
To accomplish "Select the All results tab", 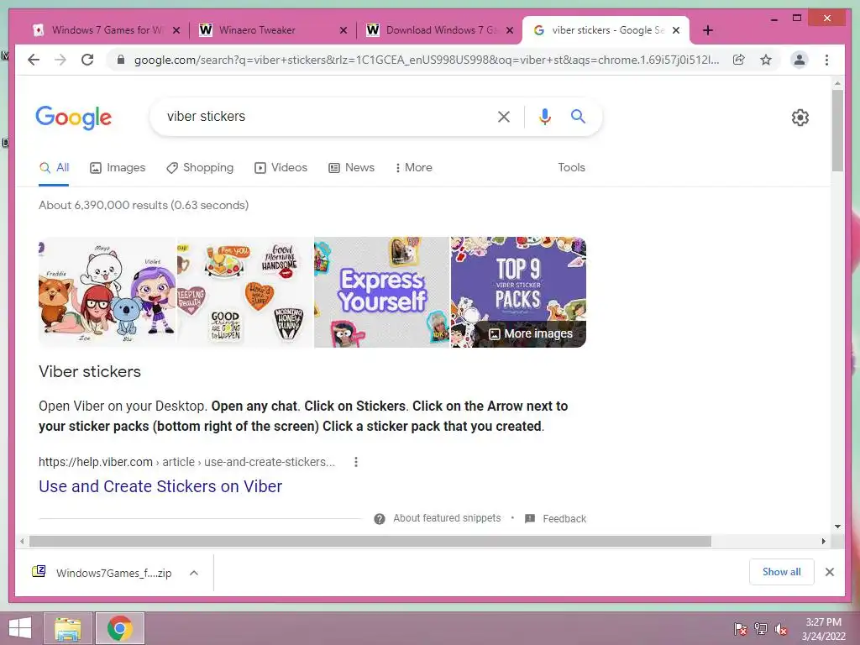I will click(x=54, y=168).
